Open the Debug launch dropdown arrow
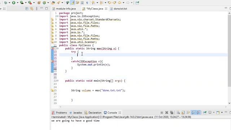231x130 pixels. 9,3
